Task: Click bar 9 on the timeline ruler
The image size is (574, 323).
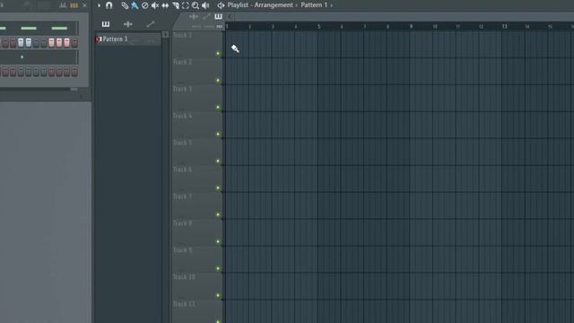Action: click(x=411, y=26)
